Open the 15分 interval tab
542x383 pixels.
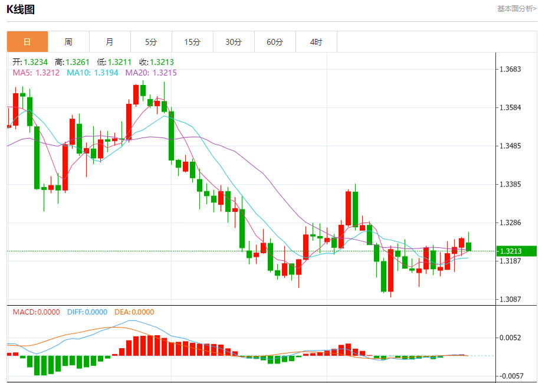(x=192, y=42)
